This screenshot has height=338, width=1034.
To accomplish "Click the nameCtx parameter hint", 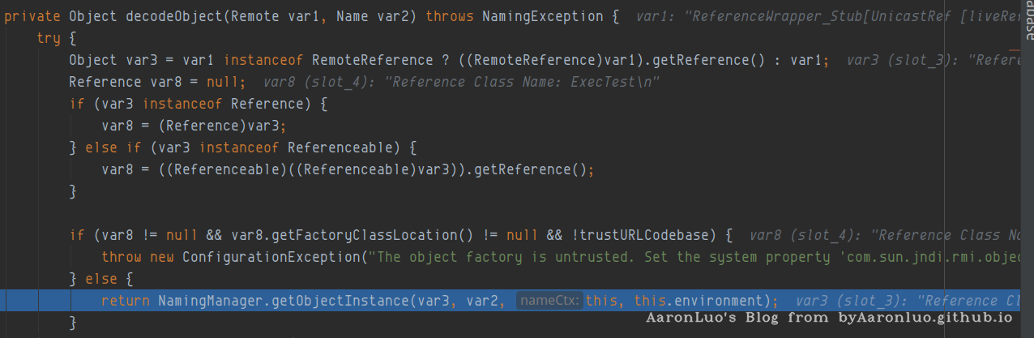I will [x=549, y=301].
